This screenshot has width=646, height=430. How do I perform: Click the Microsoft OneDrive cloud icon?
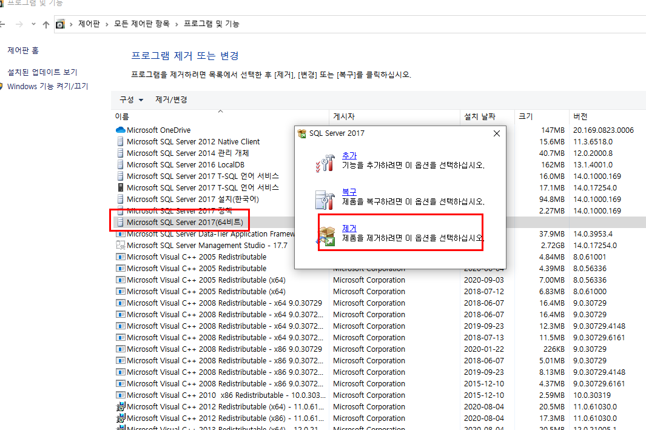120,130
